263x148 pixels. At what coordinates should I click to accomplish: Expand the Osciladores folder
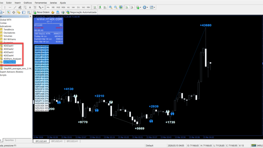(x=10, y=33)
